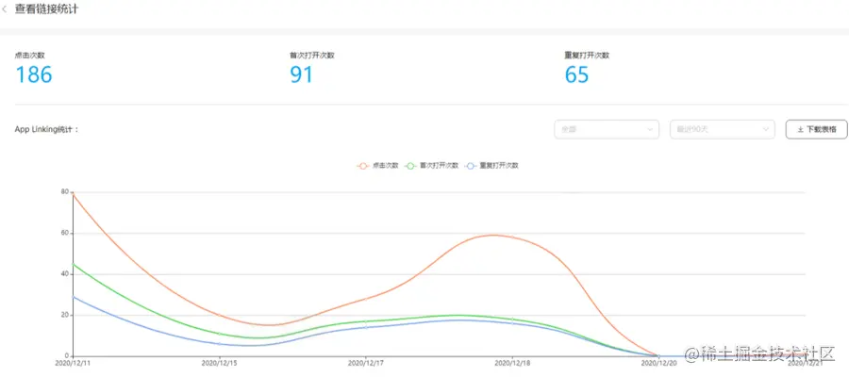Click the App Linking统计 label
The width and height of the screenshot is (849, 377).
pos(47,130)
